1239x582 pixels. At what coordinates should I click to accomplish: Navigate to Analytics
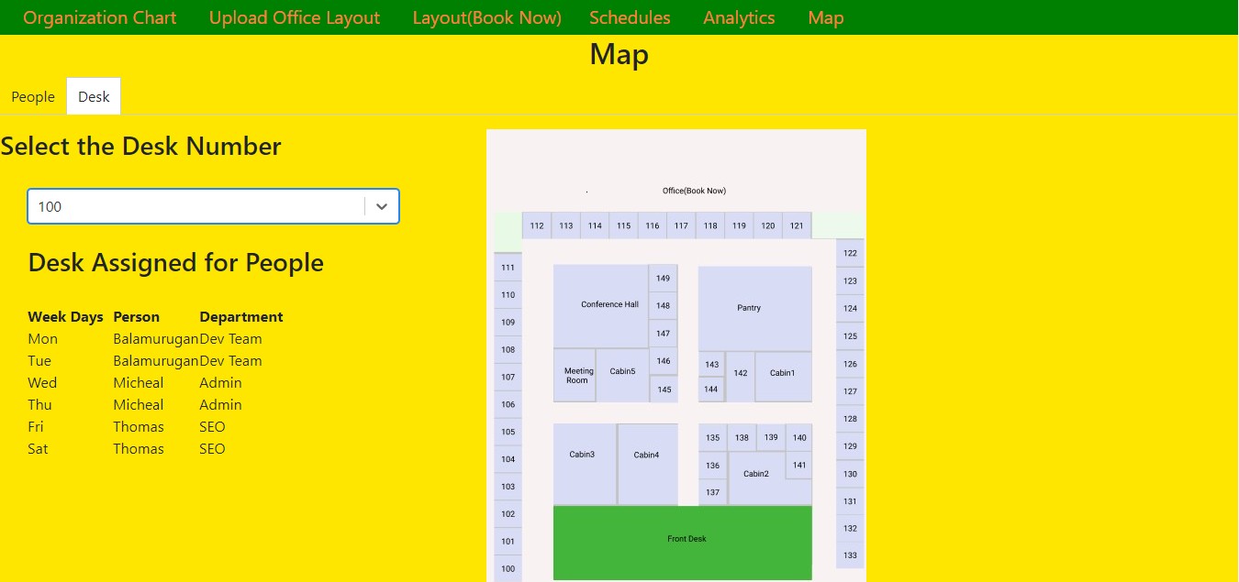click(739, 16)
